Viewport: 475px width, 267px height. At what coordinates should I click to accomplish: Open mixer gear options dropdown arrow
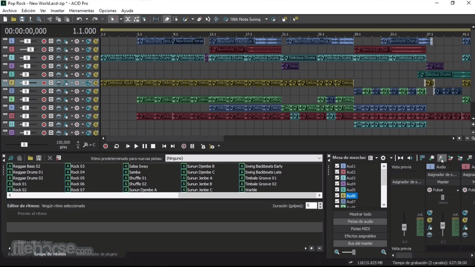[391, 158]
